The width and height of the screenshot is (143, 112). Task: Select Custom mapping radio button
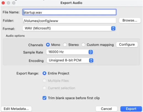point(83,45)
